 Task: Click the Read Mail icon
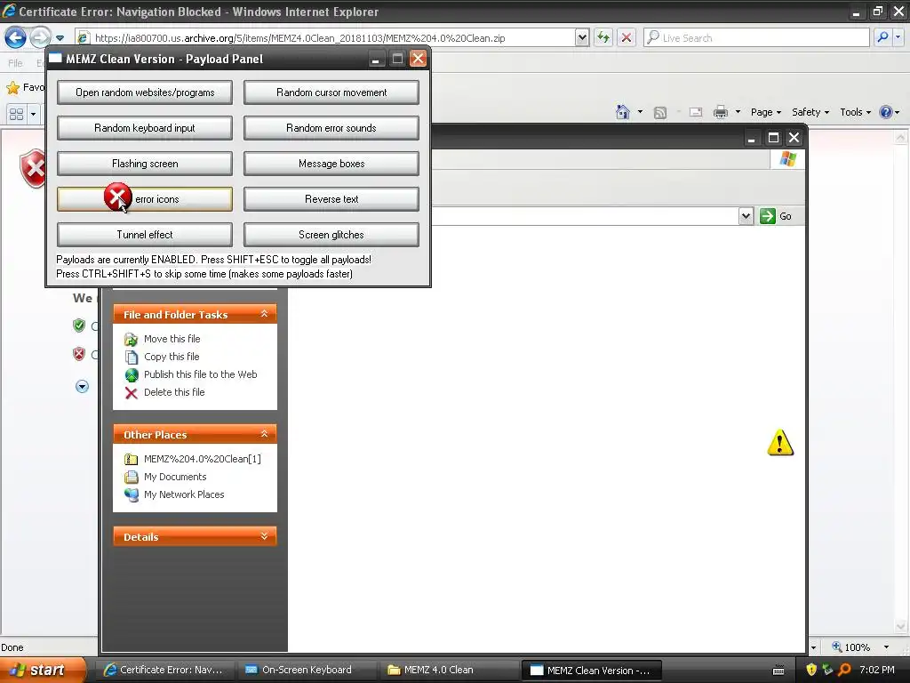pyautogui.click(x=695, y=112)
